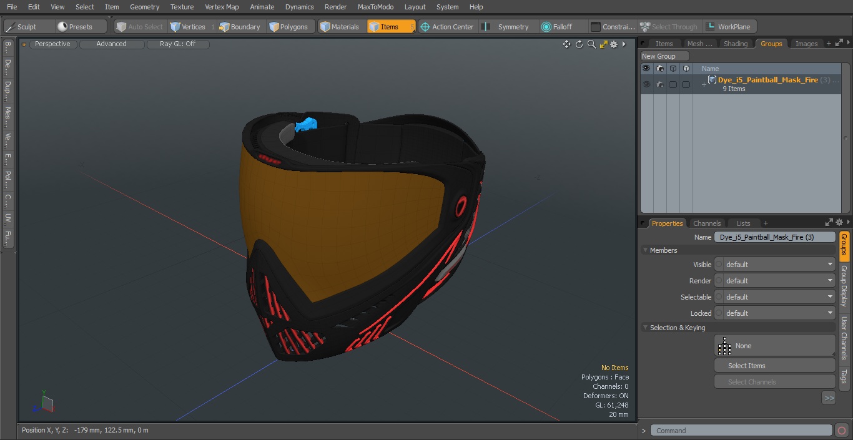Click the Select Items button
853x440 pixels.
(774, 366)
